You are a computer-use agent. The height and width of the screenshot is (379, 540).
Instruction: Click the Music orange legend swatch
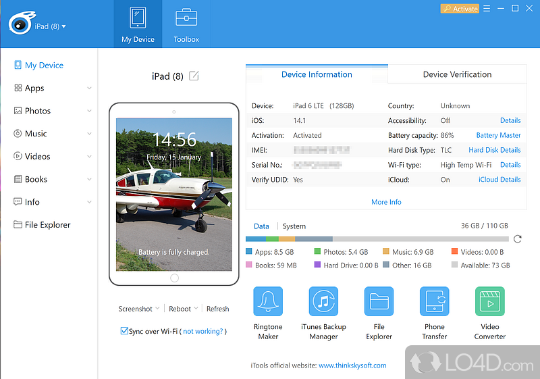click(386, 251)
